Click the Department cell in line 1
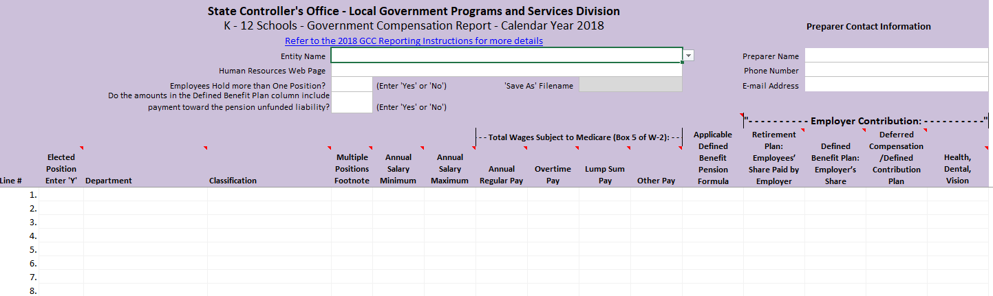The image size is (993, 296). tap(145, 194)
